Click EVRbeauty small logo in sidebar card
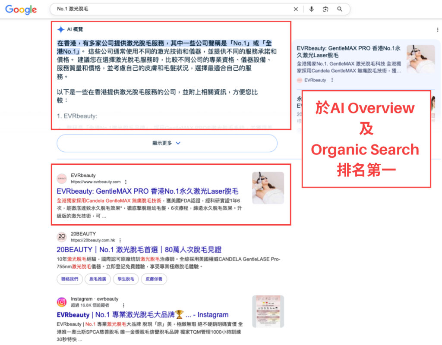 pyautogui.click(x=300, y=80)
